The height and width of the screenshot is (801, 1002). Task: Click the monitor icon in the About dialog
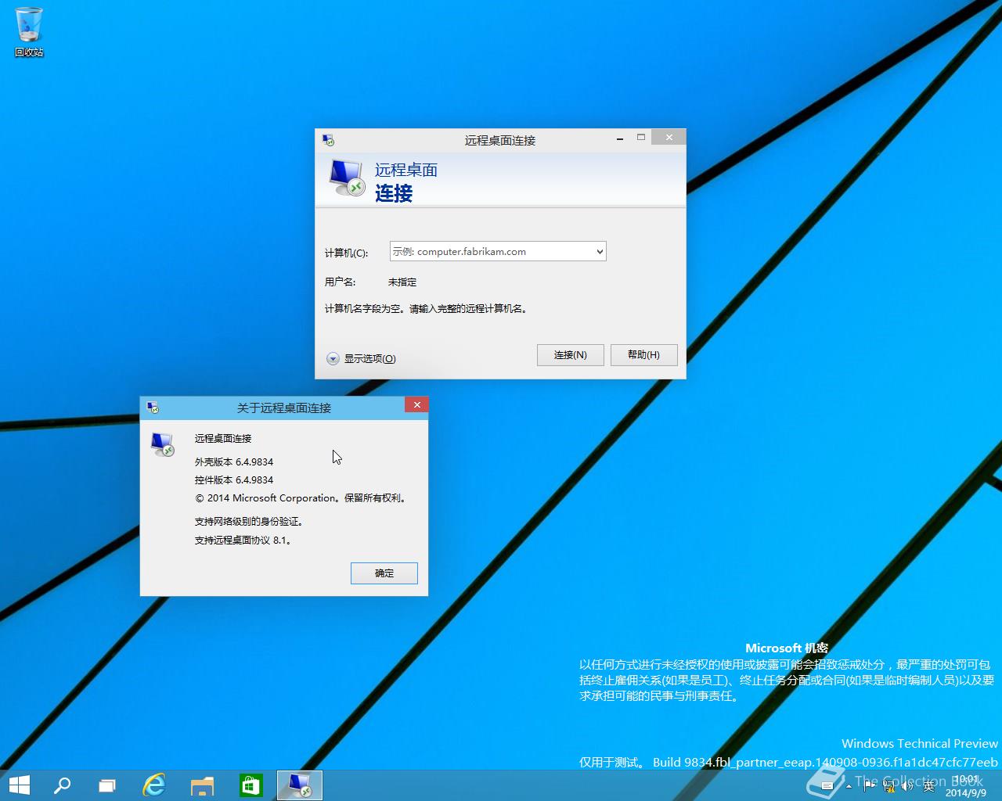(x=162, y=444)
